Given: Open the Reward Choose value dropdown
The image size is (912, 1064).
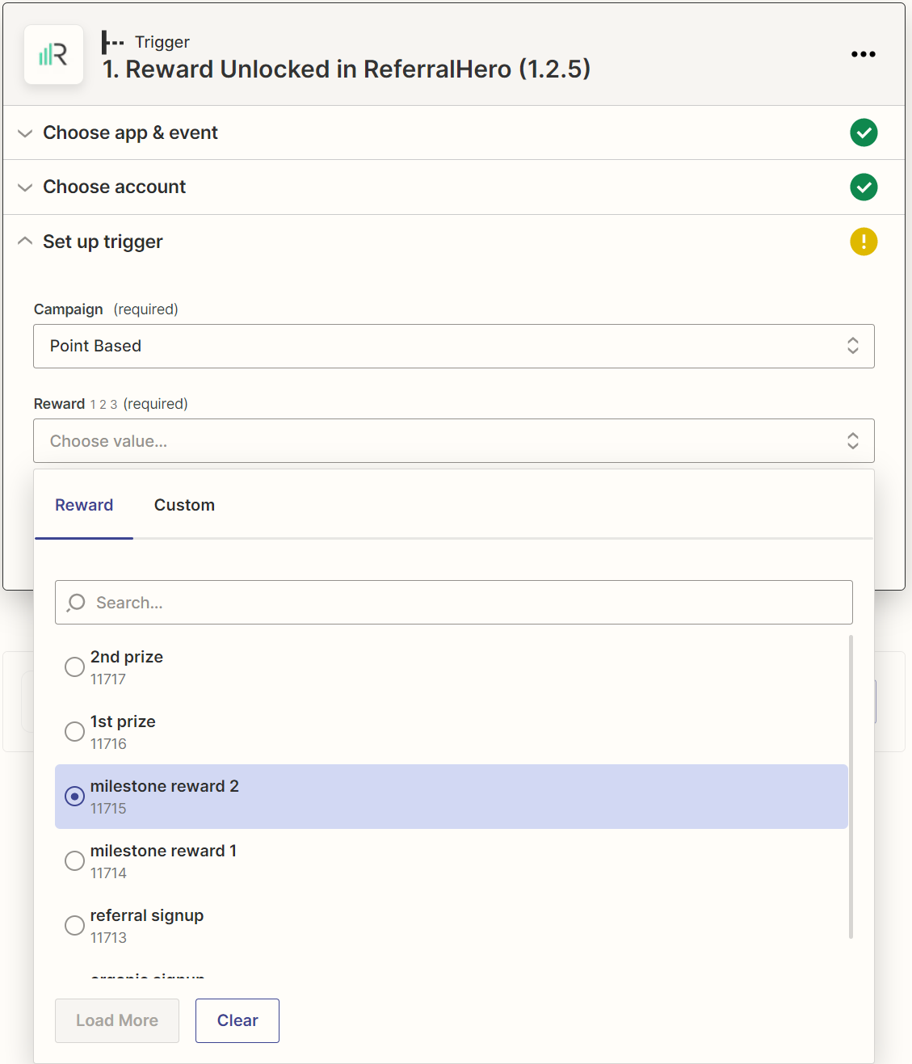Looking at the screenshot, I should 453,441.
